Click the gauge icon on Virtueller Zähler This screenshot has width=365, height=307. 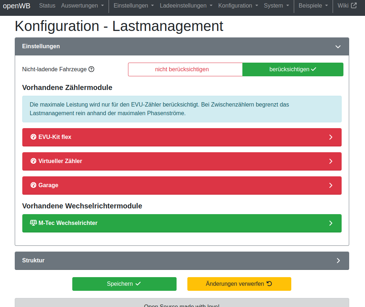point(33,161)
